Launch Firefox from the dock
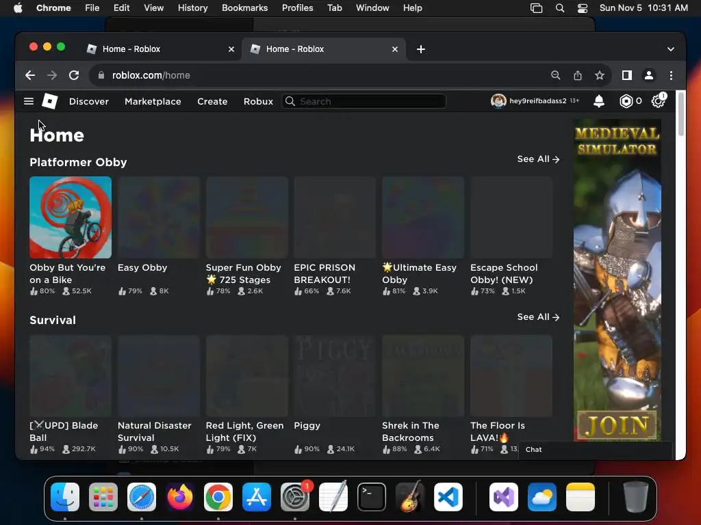 pos(180,497)
